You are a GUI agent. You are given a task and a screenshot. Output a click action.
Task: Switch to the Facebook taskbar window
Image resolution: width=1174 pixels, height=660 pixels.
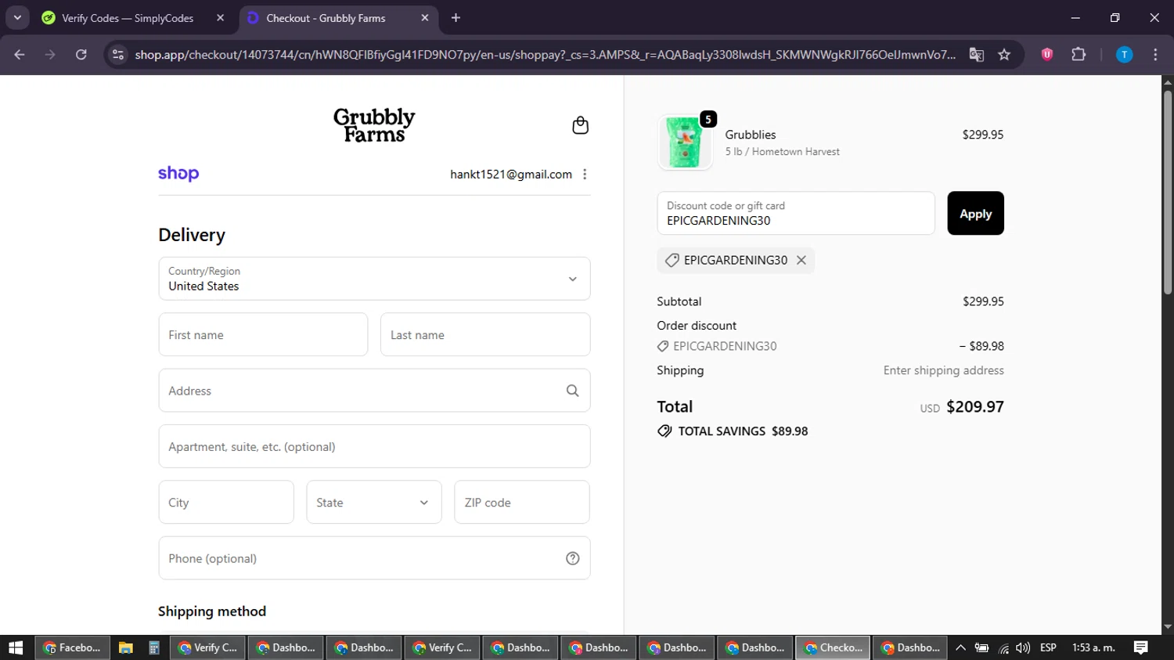[x=72, y=647]
